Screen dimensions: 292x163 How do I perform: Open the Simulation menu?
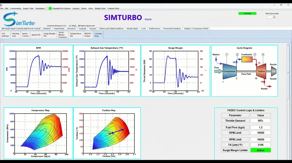(40, 8)
